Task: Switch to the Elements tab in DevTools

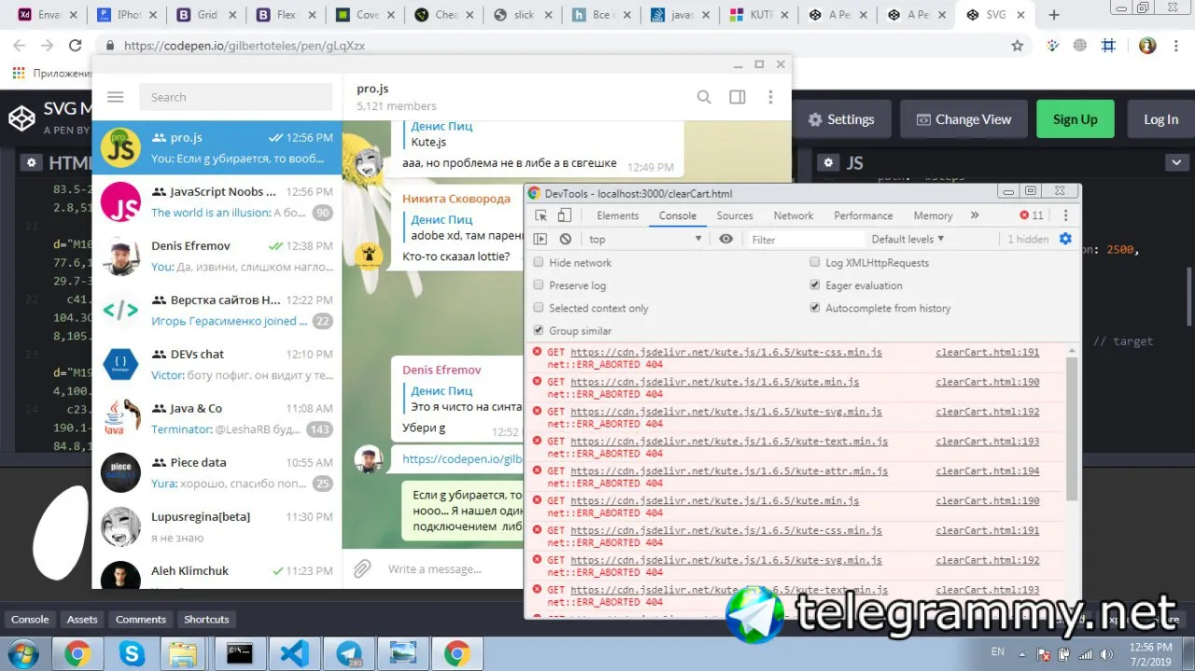Action: point(618,216)
